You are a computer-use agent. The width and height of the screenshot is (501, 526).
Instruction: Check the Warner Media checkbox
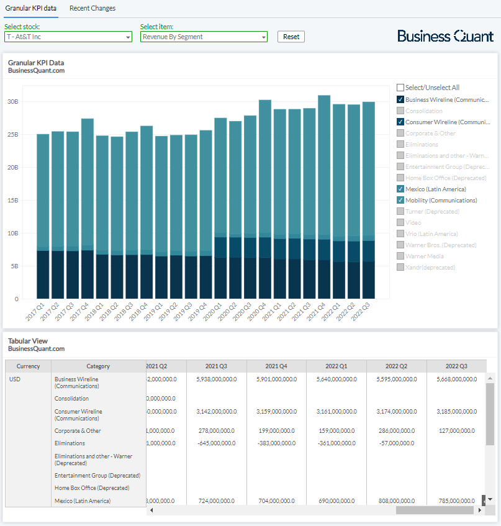tap(400, 256)
